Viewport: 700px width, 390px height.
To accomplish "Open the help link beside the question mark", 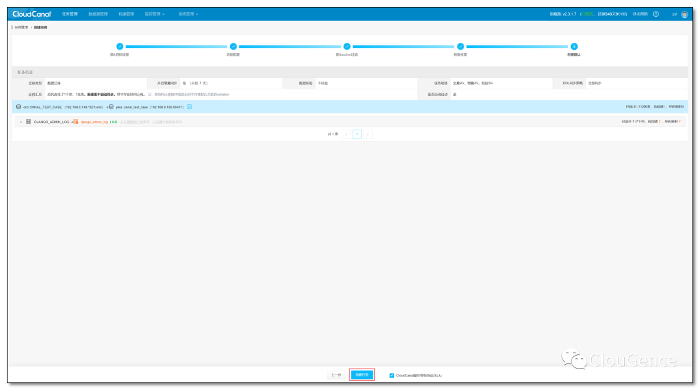I will pyautogui.click(x=640, y=14).
